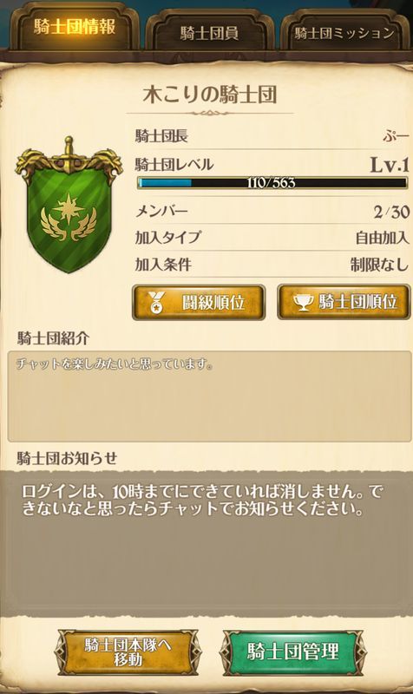Tap the 加入条件 制限なし row

pos(272,265)
